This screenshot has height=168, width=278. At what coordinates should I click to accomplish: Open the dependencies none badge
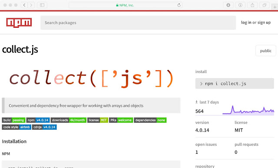tap(150, 120)
